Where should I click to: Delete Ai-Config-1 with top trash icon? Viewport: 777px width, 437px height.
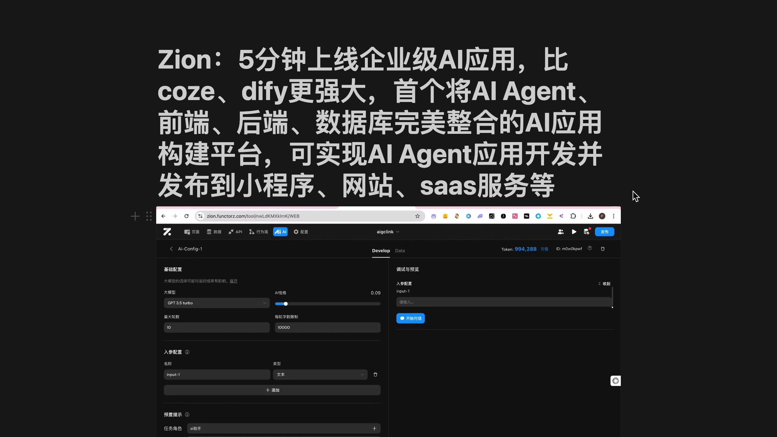coord(603,249)
